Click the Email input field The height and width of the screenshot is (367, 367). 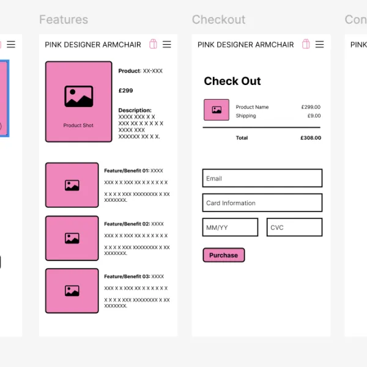pos(262,178)
